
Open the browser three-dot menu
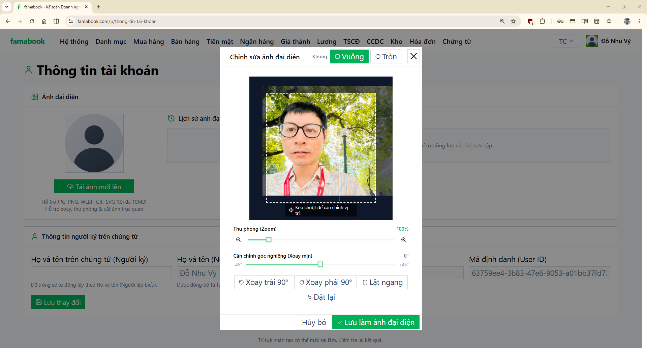639,21
